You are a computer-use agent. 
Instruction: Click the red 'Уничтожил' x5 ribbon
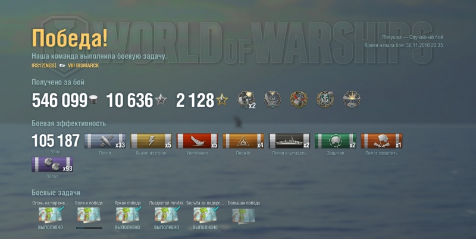click(197, 141)
